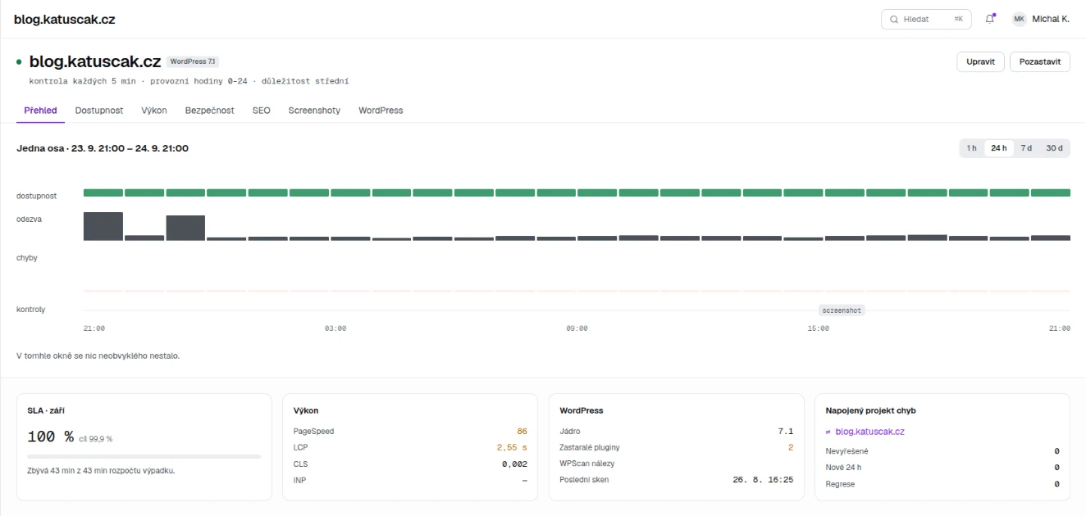Select the 7 d time range
This screenshot has height=516, width=1086.
[1026, 148]
